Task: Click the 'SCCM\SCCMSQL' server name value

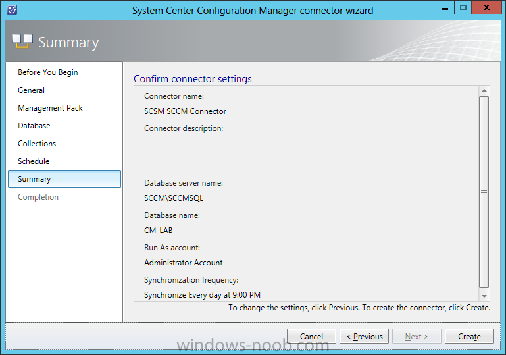Action: point(174,198)
